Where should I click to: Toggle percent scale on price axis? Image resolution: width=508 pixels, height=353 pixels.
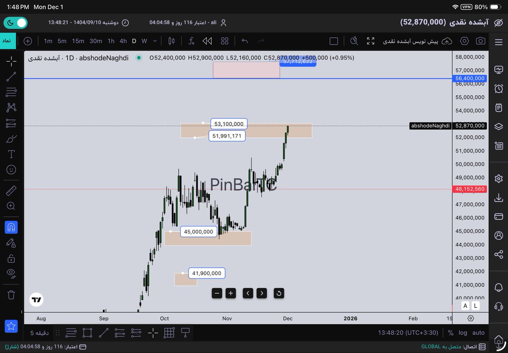(450, 333)
